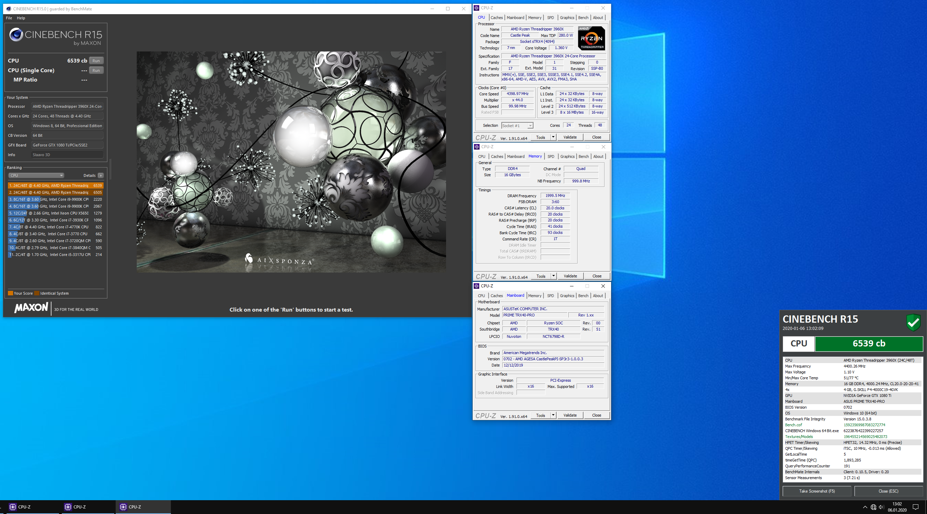Select CPU tab in Mainboard CPU-Z window

481,296
